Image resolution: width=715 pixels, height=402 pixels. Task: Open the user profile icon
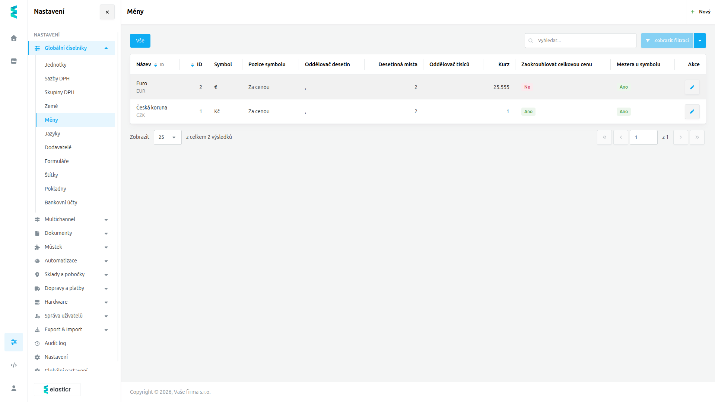coord(14,388)
